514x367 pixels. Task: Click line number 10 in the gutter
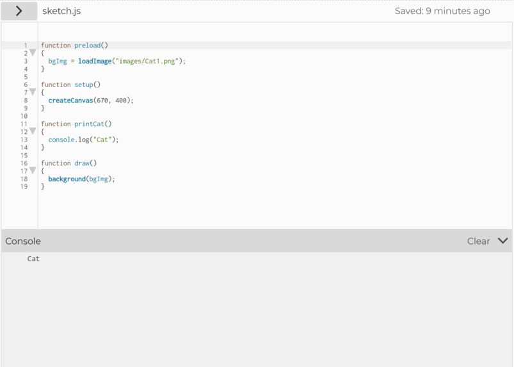click(x=24, y=116)
